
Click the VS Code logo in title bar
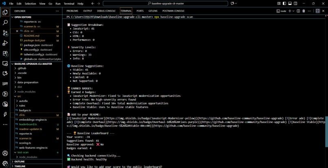[4, 4]
